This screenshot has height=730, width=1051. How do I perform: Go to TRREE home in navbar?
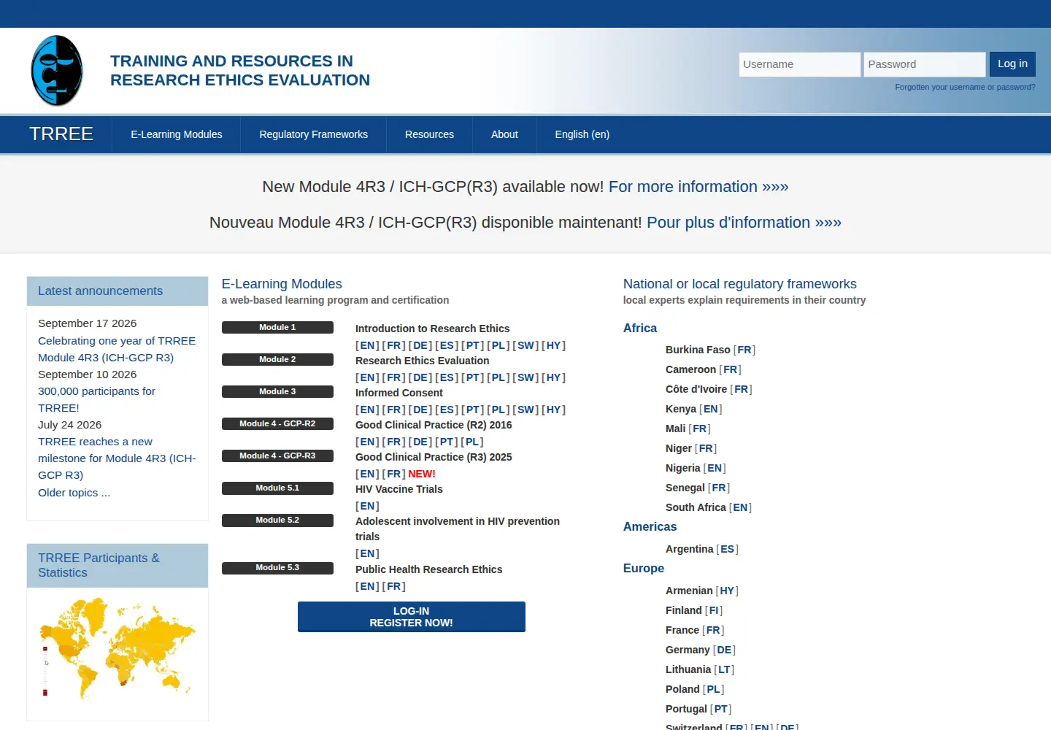tap(61, 134)
